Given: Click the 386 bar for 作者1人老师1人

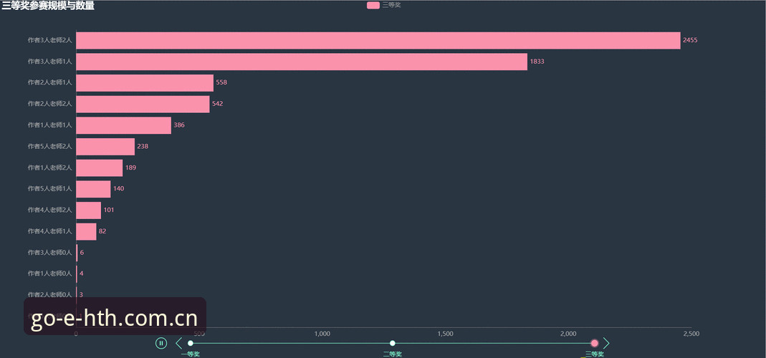Looking at the screenshot, I should click(123, 125).
